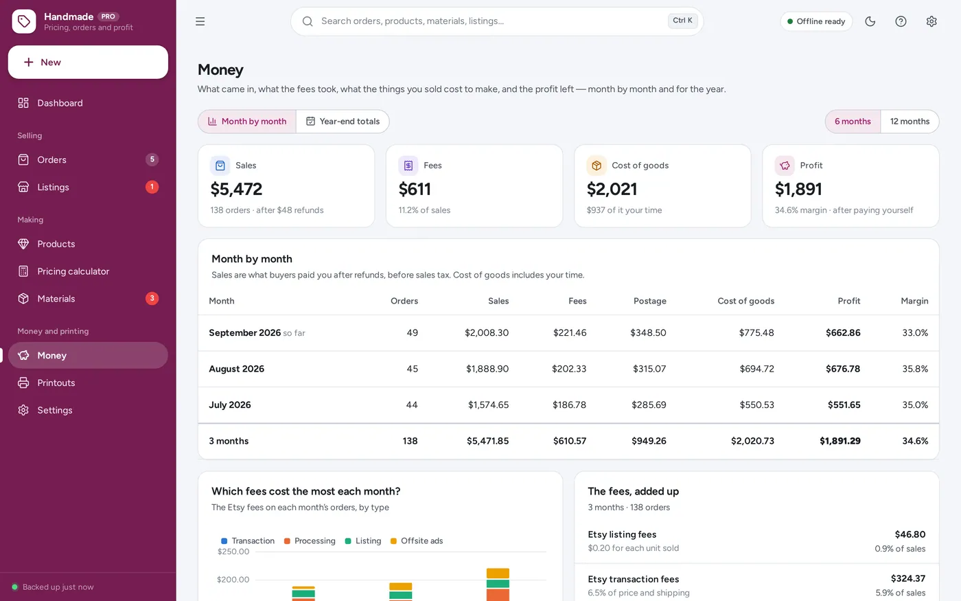This screenshot has width=961, height=601.
Task: Click the Cost of goods column header
Action: coord(746,301)
